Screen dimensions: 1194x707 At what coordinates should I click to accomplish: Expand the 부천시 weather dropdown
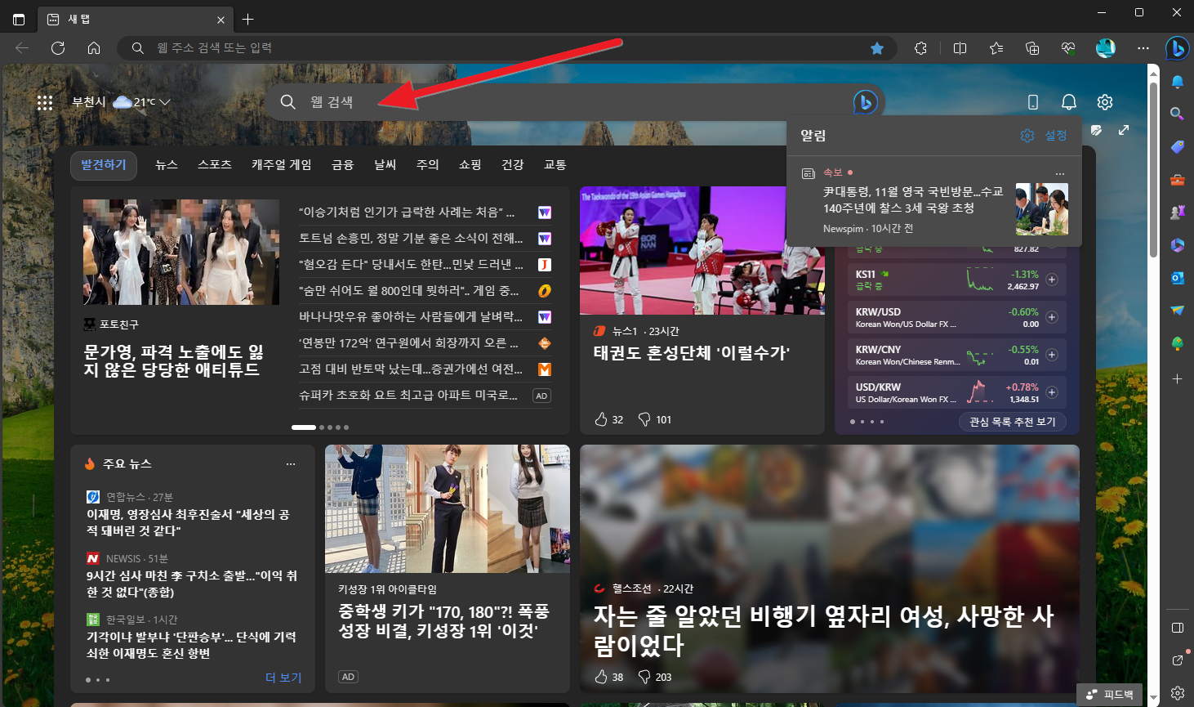165,101
